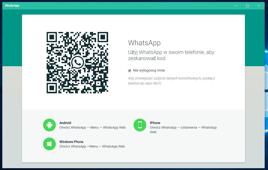Screen dimensions: 268x170
Task: Minimize the WhatsApp window
Action: 236,6
